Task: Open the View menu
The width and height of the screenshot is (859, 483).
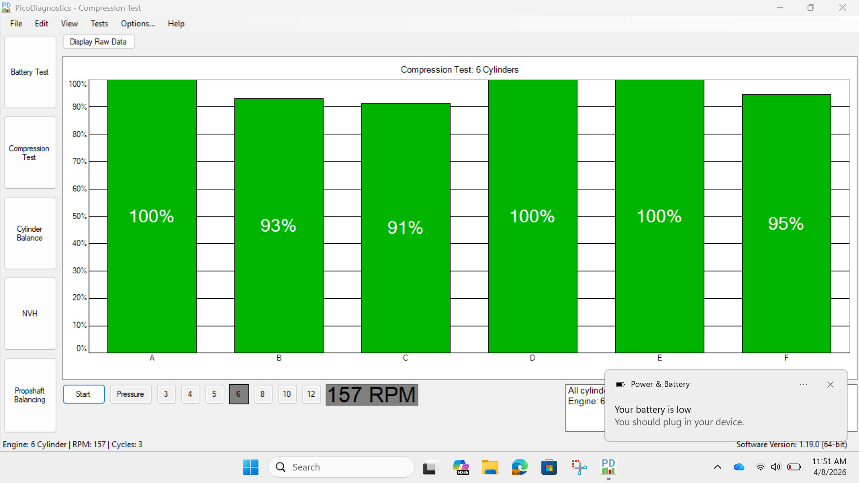Action: pyautogui.click(x=69, y=24)
